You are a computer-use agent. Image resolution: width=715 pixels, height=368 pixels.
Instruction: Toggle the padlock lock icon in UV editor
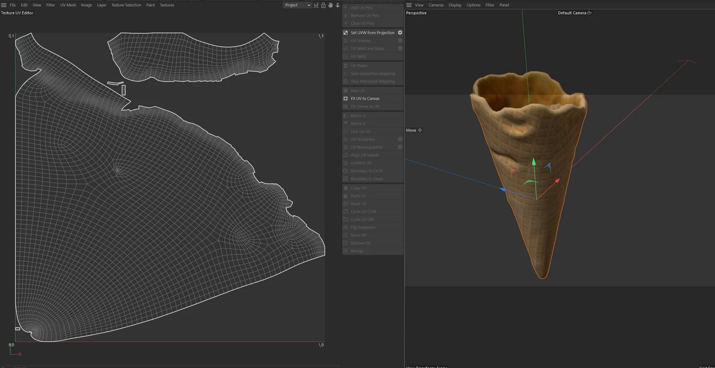click(323, 5)
